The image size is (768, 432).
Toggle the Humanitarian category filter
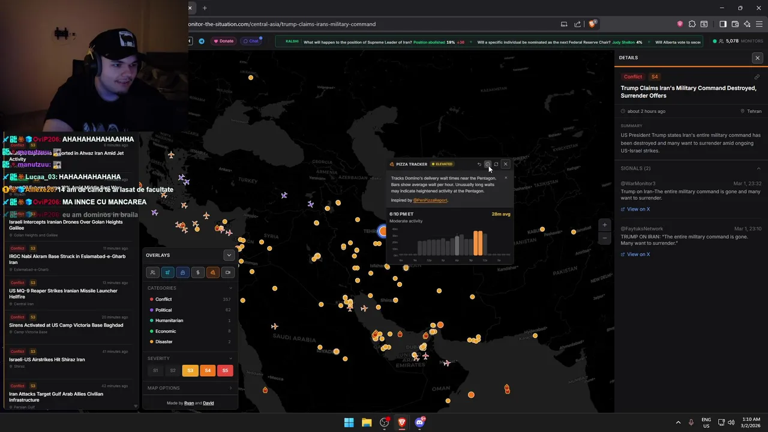[190, 320]
